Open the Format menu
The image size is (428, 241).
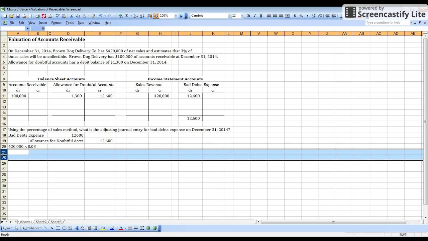point(56,23)
